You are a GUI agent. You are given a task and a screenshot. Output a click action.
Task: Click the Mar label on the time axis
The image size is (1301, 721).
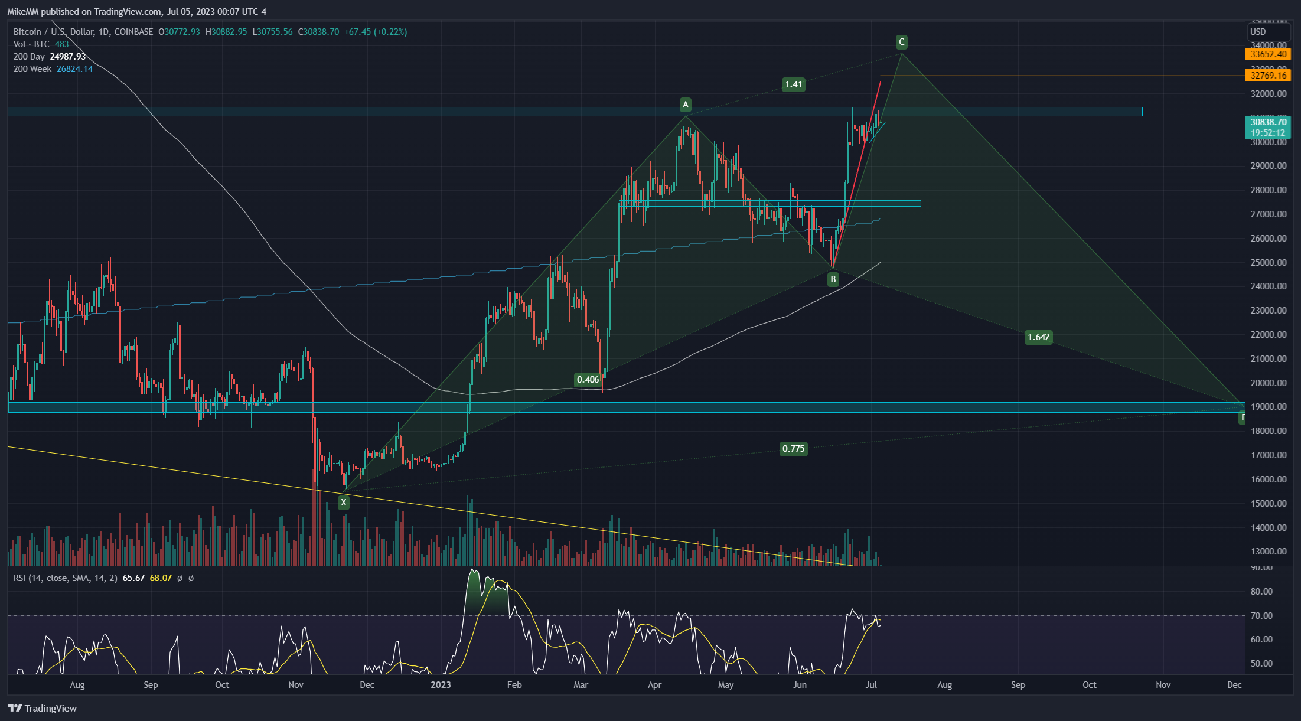581,685
